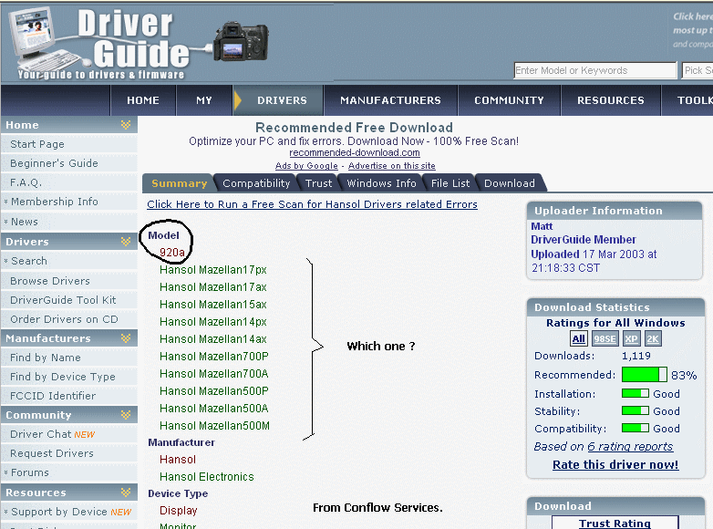Click the Rate this driver now link
This screenshot has height=529, width=713.
tap(615, 465)
